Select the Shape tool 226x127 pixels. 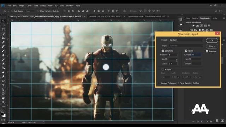point(3,94)
